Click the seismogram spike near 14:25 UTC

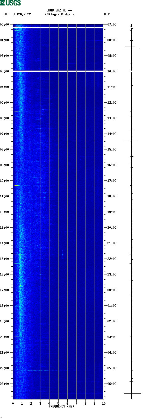pos(131,140)
